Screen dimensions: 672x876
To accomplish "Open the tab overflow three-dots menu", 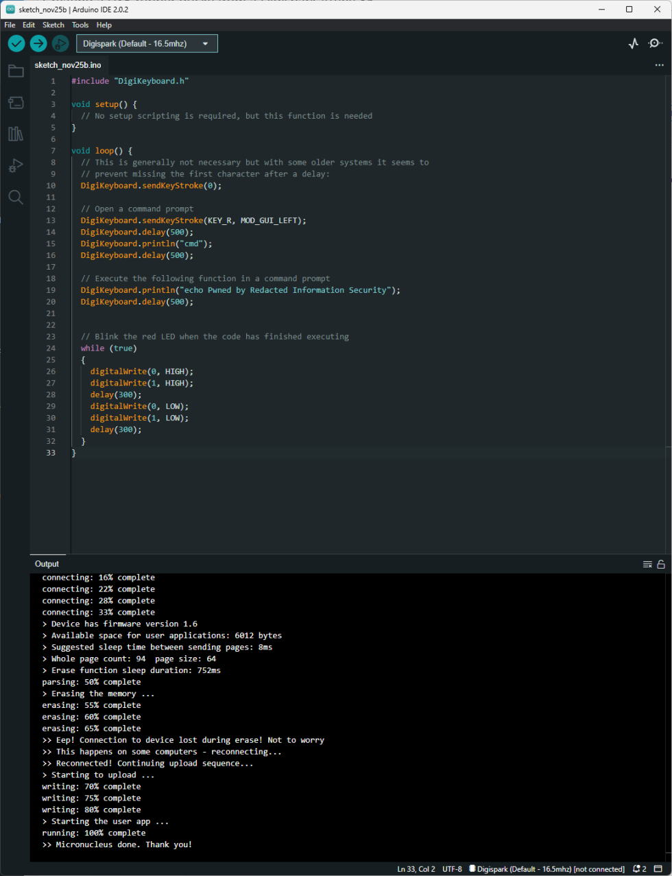I will pyautogui.click(x=659, y=65).
